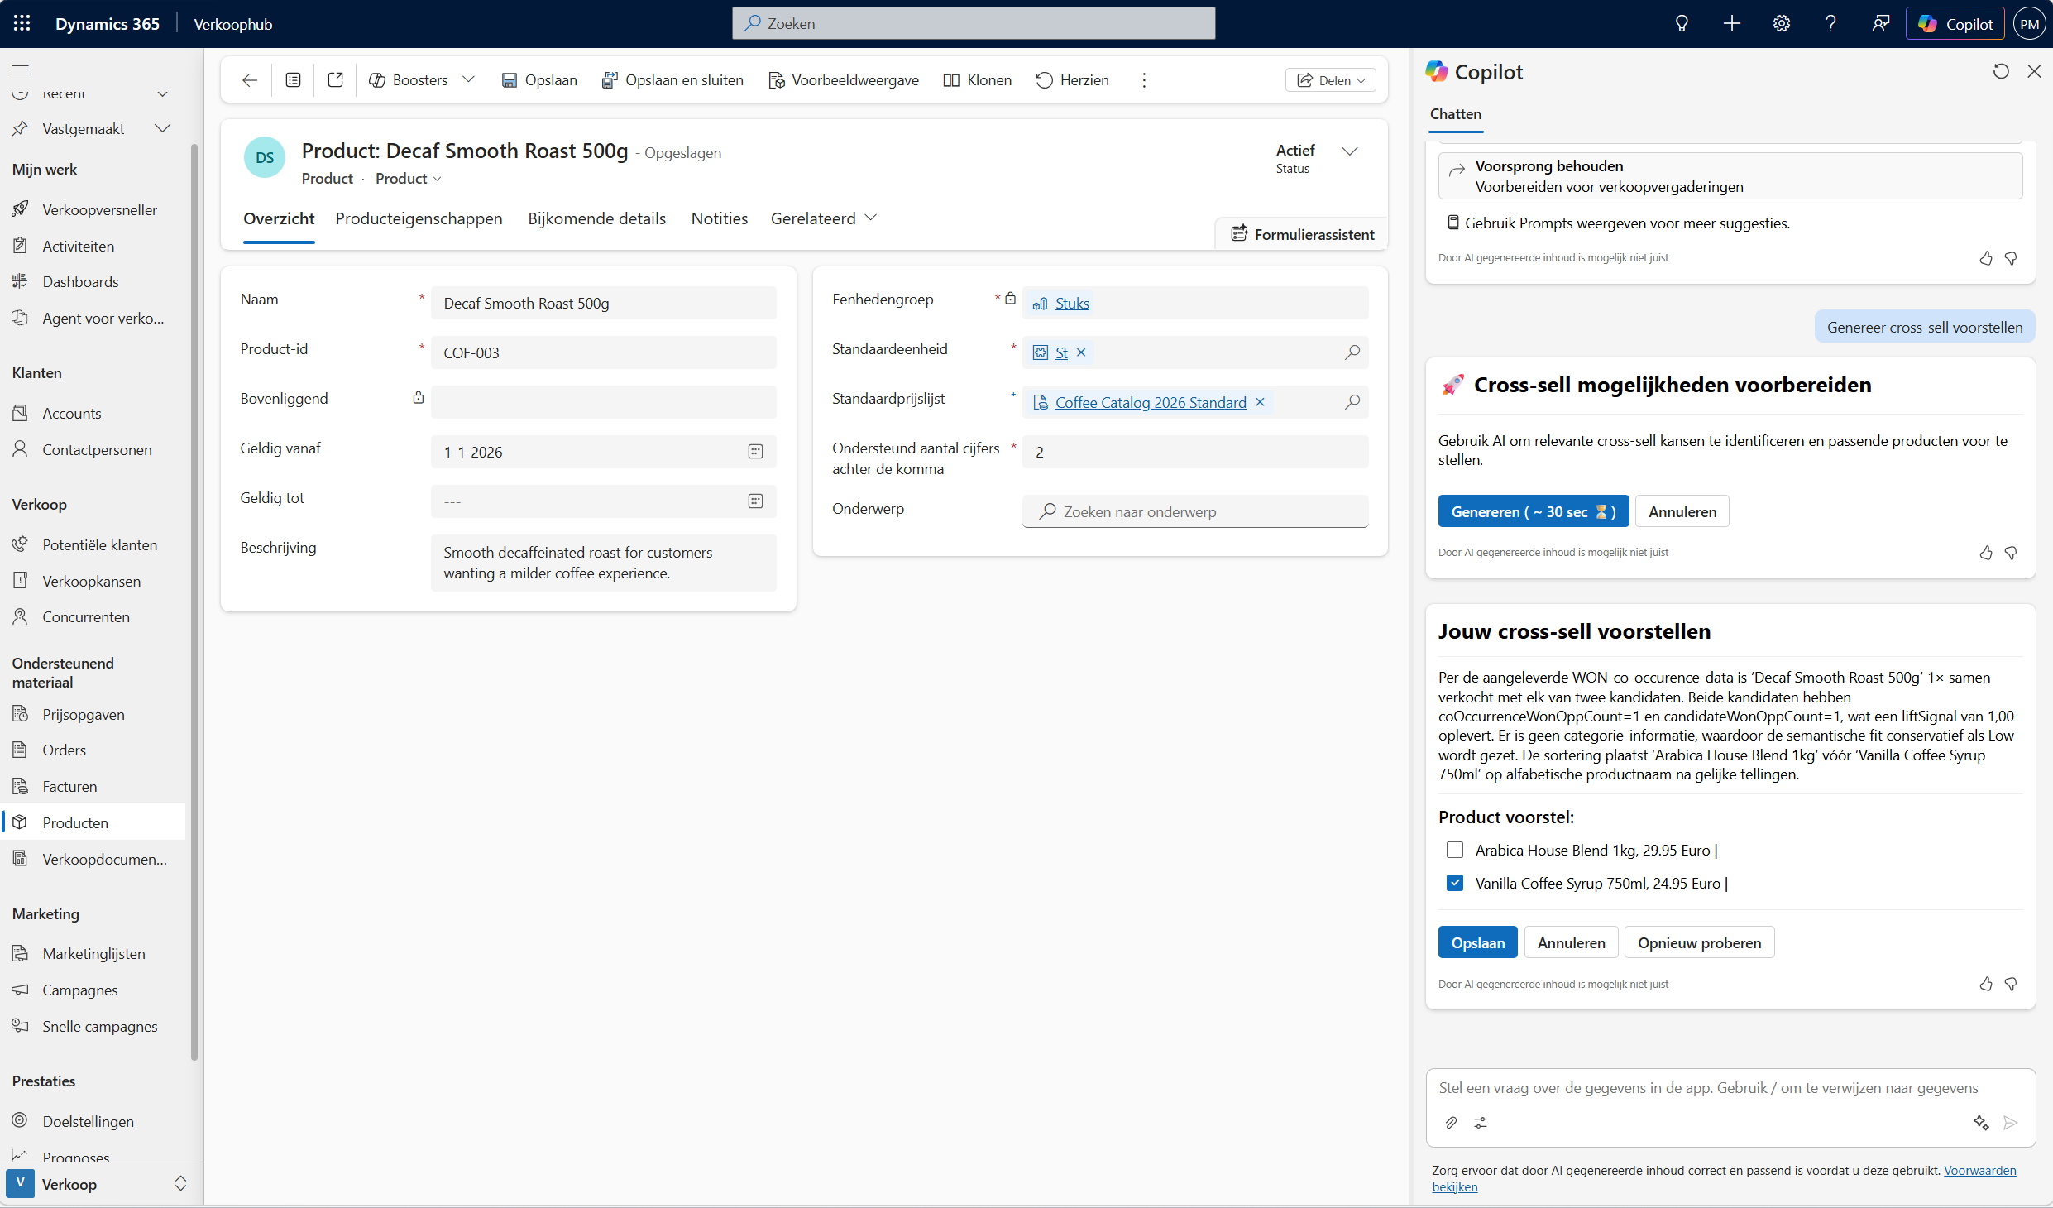Check Arabica House Blend 1kg checkbox
This screenshot has width=2053, height=1208.
tap(1455, 850)
